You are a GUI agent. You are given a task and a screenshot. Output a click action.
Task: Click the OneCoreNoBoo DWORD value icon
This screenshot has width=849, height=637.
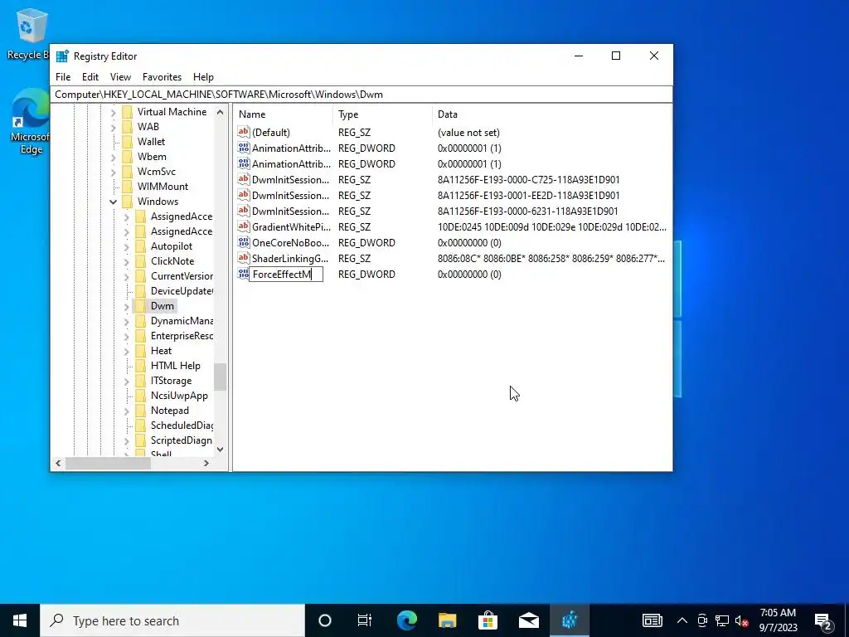pos(244,243)
